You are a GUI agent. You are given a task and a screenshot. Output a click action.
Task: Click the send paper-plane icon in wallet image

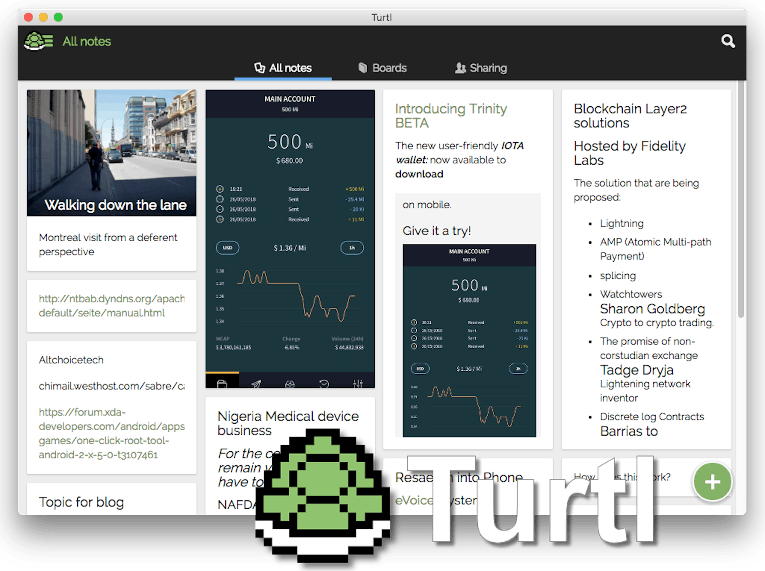point(256,383)
